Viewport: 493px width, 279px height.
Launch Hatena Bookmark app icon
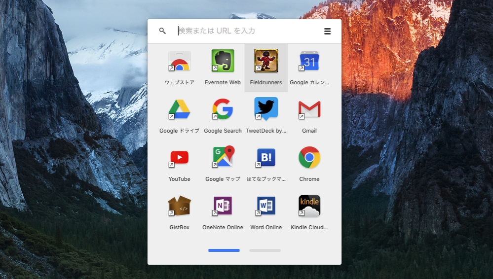click(x=266, y=158)
